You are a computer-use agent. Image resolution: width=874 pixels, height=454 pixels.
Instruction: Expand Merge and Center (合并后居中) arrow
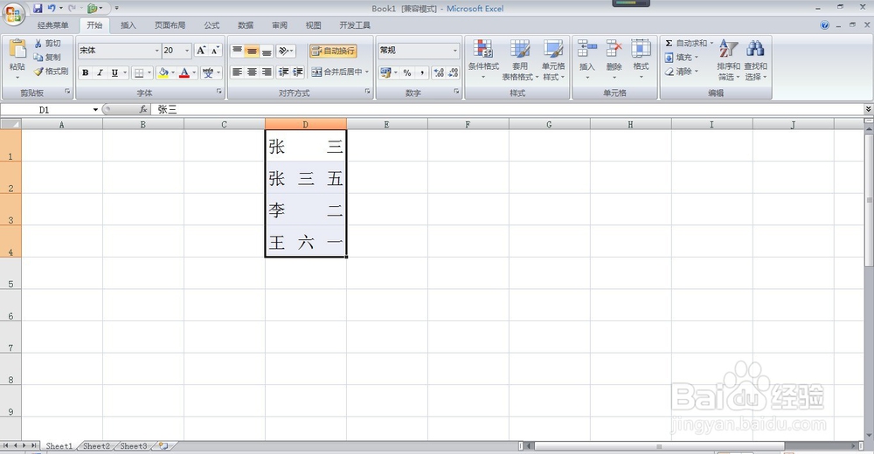pyautogui.click(x=367, y=72)
